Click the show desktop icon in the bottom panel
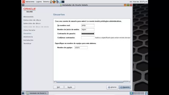 23,93
